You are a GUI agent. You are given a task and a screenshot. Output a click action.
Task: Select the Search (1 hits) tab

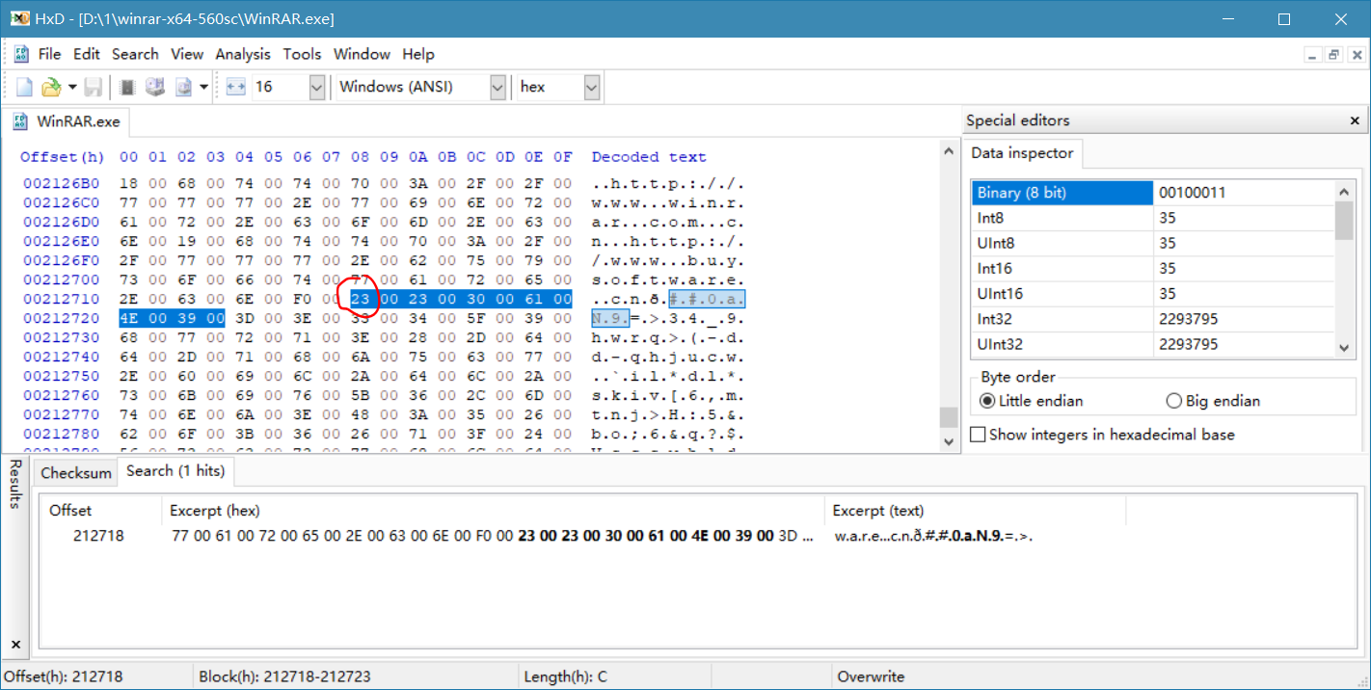[x=175, y=470]
